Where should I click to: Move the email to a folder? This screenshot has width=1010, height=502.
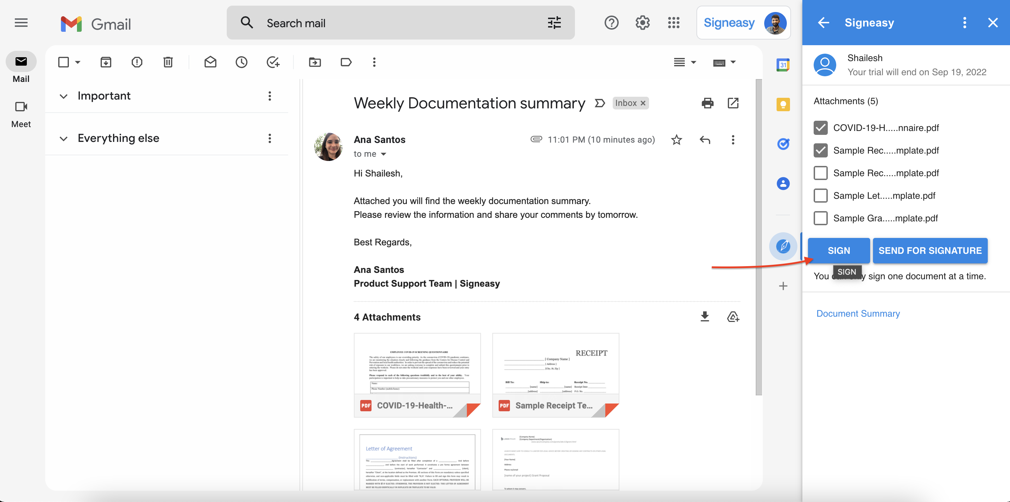[x=315, y=62]
